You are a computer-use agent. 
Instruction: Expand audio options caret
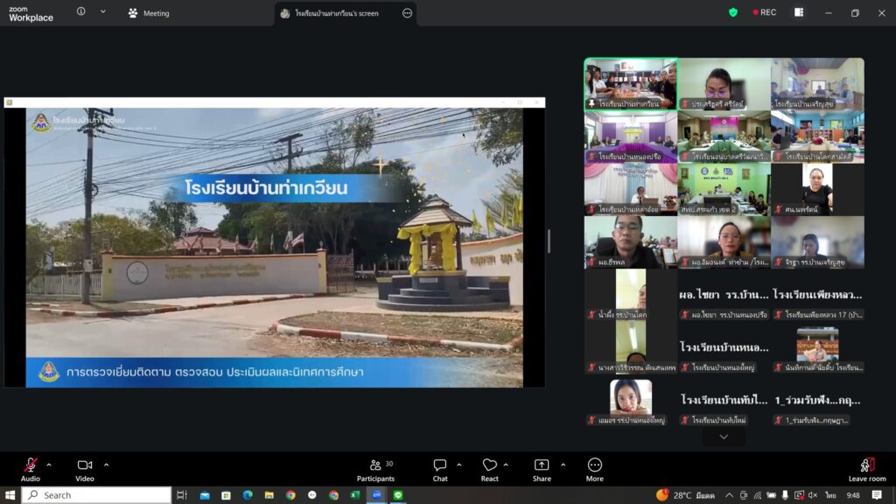click(49, 465)
